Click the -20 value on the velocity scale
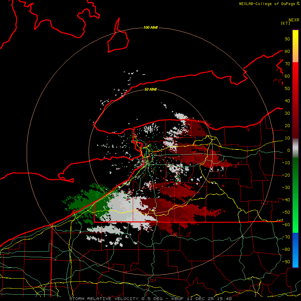Screen dimensions: 301x301 (286, 175)
